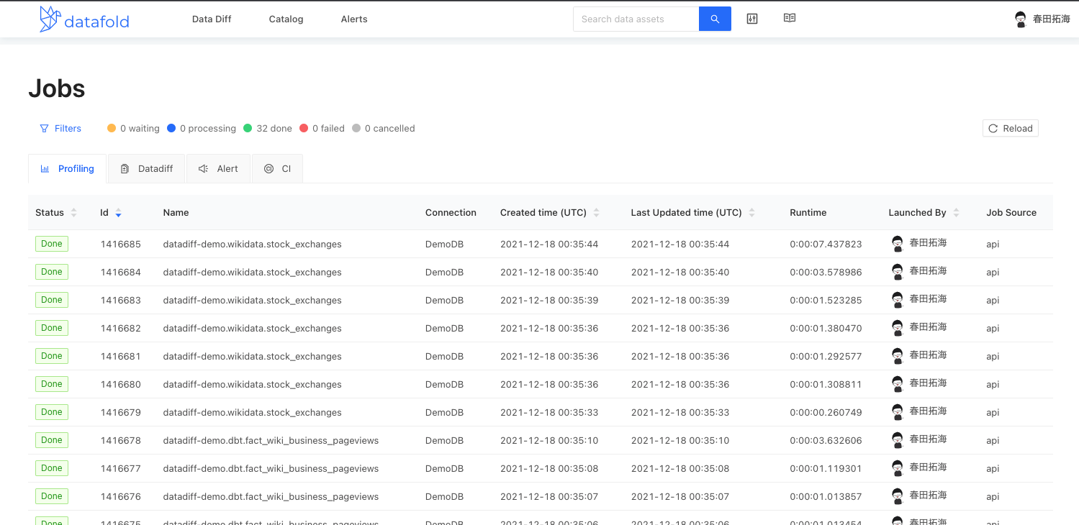Click the Id column sort arrows

[x=119, y=214]
